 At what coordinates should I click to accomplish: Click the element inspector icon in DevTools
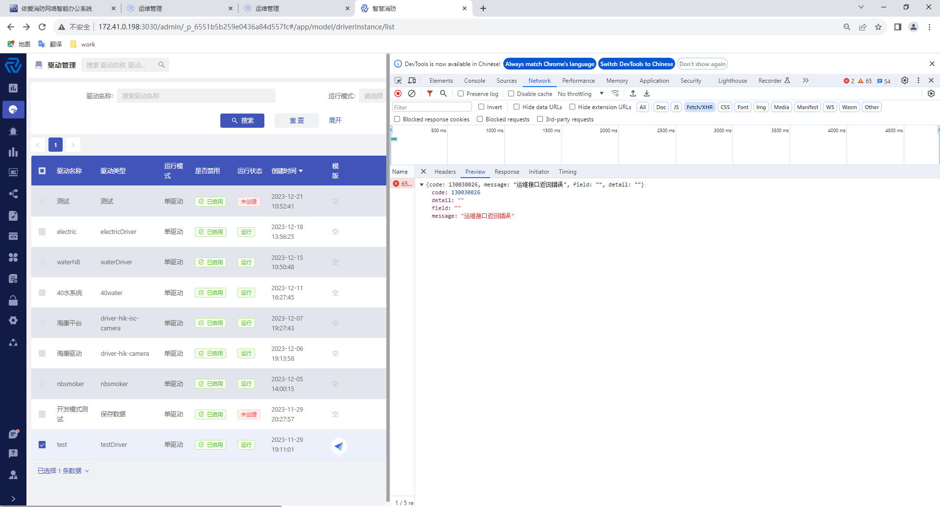pos(398,80)
